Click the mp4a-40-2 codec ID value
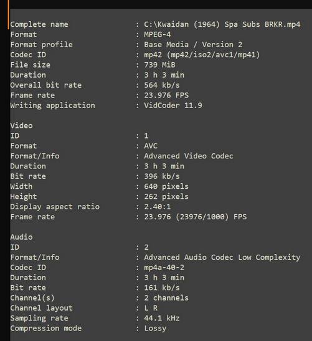The image size is (312, 341). tap(164, 267)
